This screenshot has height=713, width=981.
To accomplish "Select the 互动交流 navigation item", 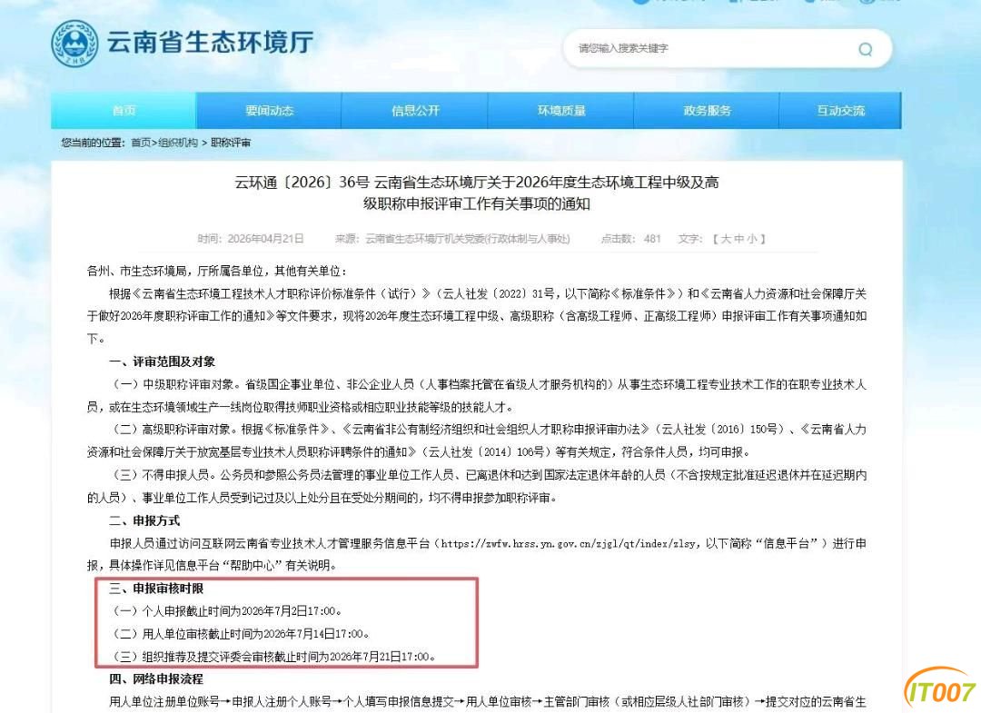I will (x=840, y=111).
